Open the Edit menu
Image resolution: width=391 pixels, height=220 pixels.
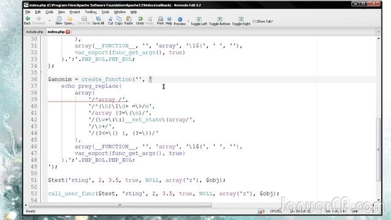coord(38,12)
